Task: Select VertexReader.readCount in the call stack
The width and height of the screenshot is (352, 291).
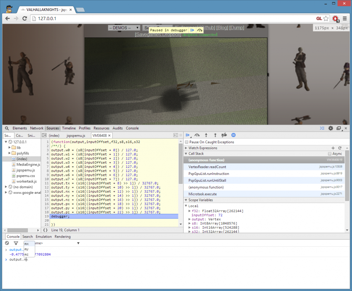Action: [207, 167]
